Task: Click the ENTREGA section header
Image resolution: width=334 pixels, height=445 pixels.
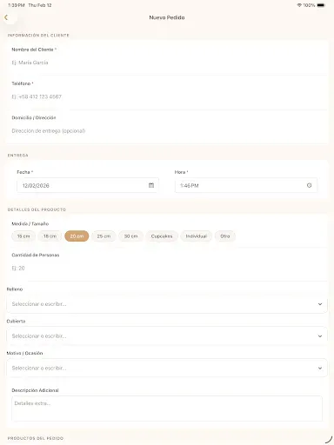Action: [17, 156]
